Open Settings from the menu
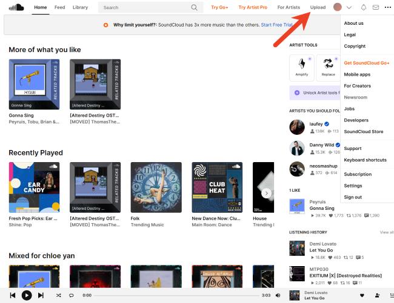This screenshot has height=303, width=394. pos(353,186)
